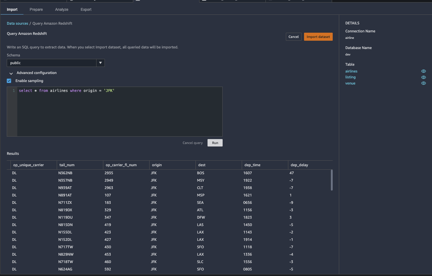This screenshot has height=276, width=432.
Task: Go to the Export tab
Action: [86, 10]
